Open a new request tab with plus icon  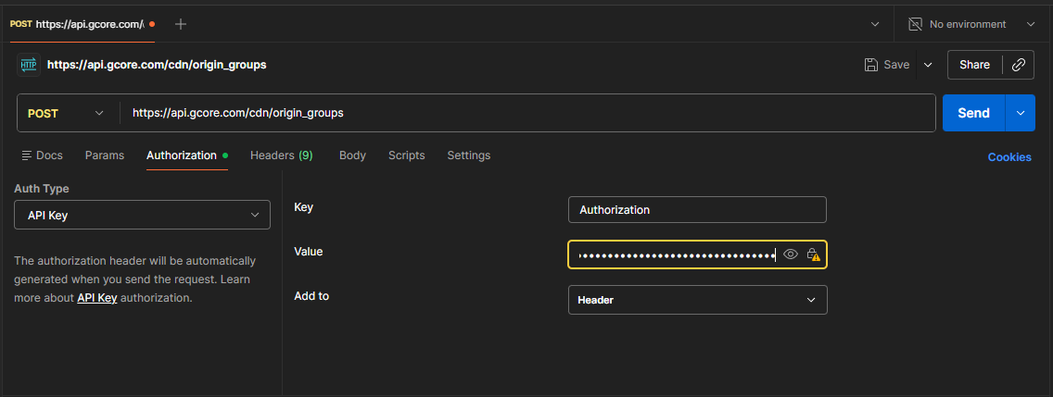pos(181,24)
